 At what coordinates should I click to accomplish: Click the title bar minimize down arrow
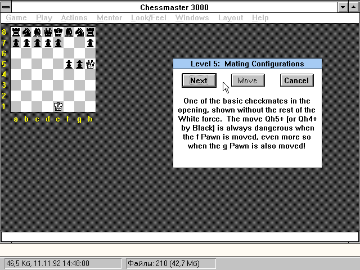point(343,7)
